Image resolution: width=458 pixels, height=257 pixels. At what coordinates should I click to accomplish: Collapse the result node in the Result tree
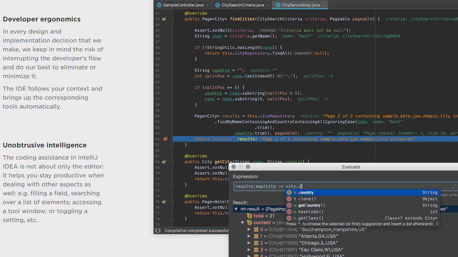[x=236, y=209]
